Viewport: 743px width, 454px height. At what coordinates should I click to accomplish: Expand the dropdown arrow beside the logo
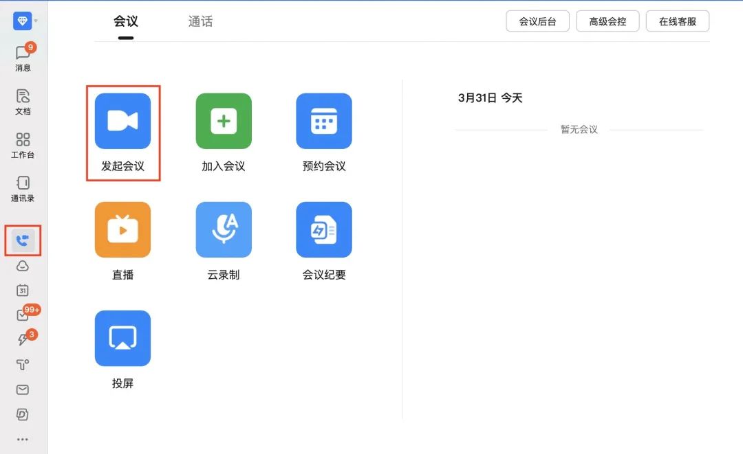pyautogui.click(x=36, y=21)
